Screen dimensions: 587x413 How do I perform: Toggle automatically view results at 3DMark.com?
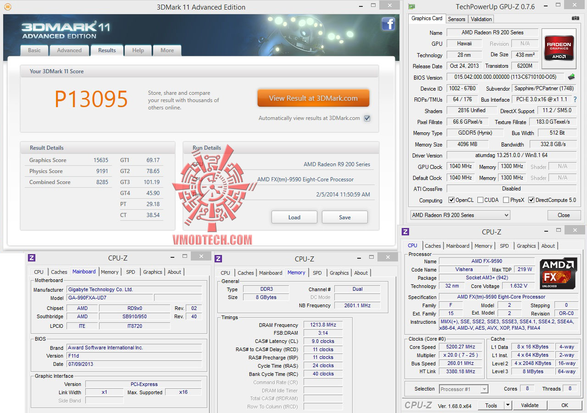tap(367, 118)
